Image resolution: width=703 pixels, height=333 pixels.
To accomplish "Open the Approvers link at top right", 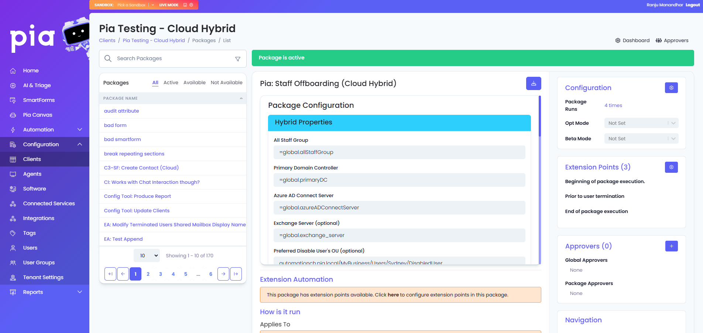I will (672, 40).
